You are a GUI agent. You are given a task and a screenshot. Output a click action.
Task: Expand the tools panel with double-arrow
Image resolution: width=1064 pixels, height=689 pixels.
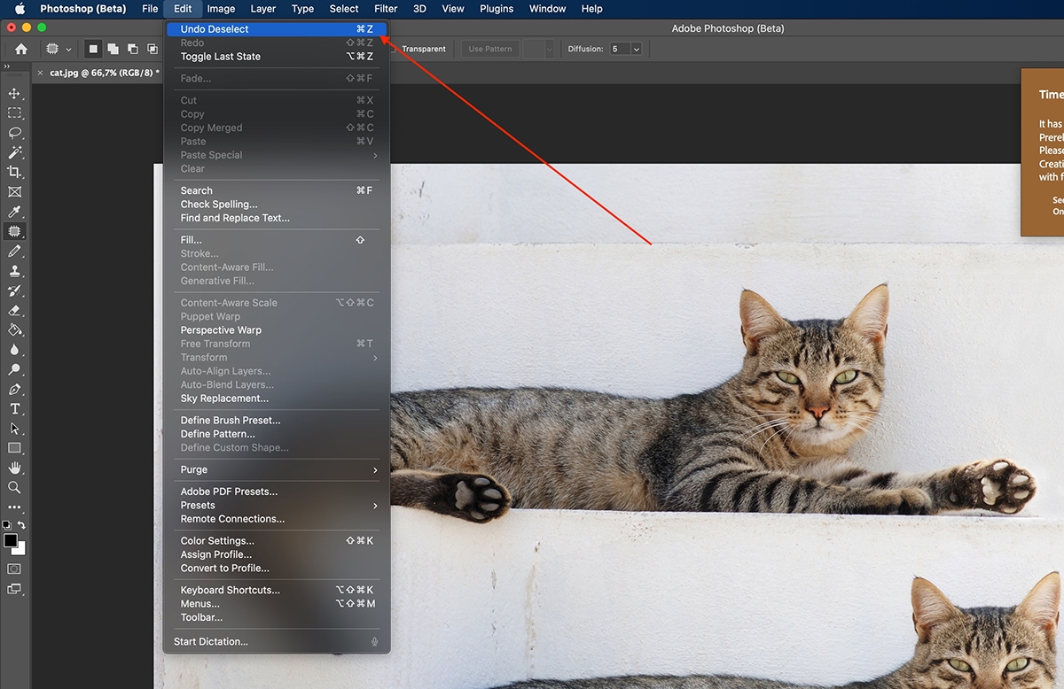point(7,66)
